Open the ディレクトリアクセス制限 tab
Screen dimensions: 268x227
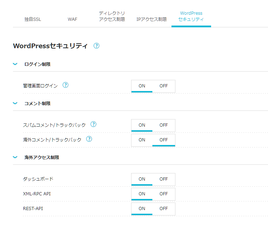pos(112,16)
